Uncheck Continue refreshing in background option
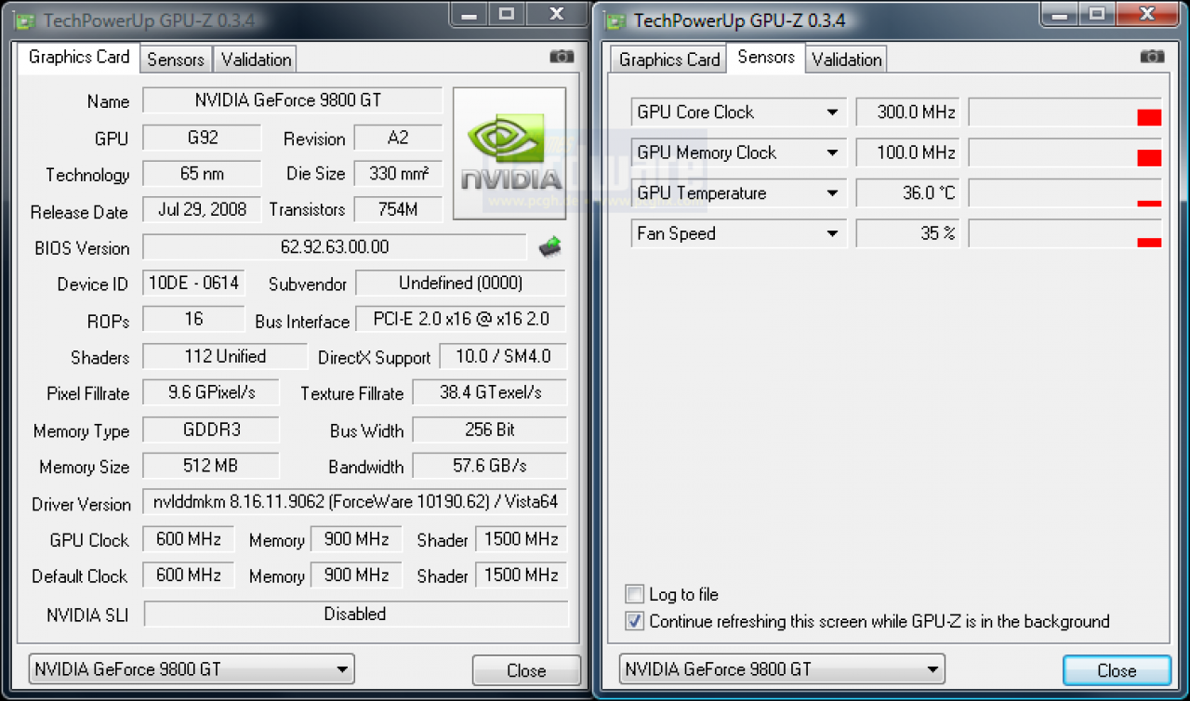Screen dimensions: 1190x701 coord(635,621)
